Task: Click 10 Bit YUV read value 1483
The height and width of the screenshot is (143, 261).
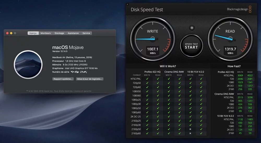Action: [x=250, y=119]
